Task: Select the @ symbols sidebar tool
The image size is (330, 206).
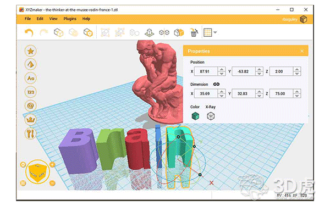Action: 30,105
